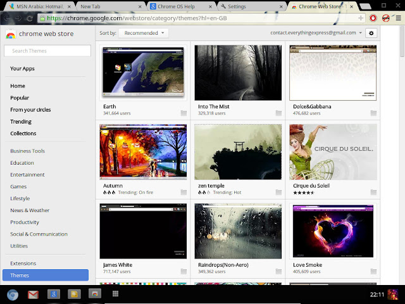405x304 pixels.
Task: Click the folder icon on Earth card
Action: (x=184, y=113)
